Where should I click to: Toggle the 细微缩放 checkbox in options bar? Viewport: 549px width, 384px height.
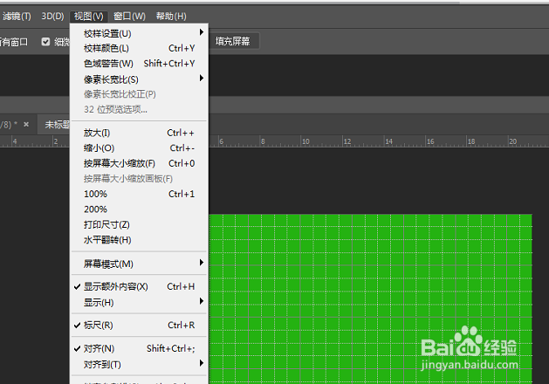click(x=45, y=42)
